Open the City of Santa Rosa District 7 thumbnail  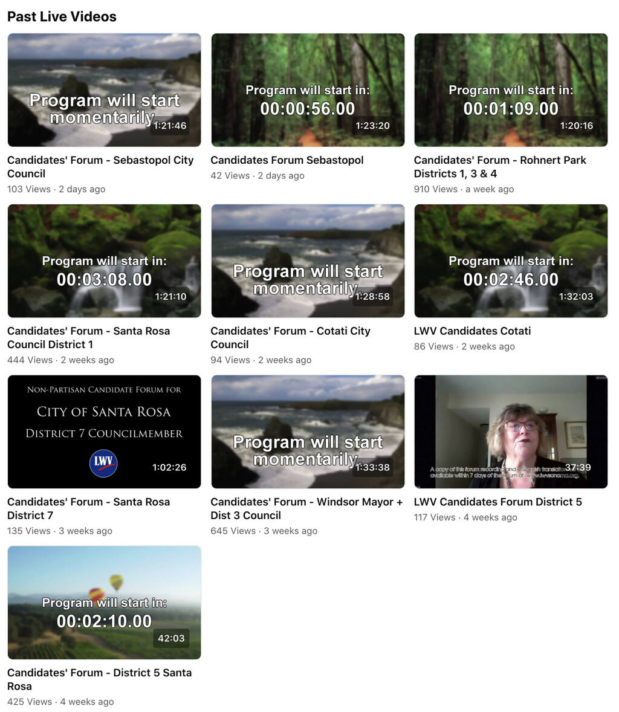point(104,432)
